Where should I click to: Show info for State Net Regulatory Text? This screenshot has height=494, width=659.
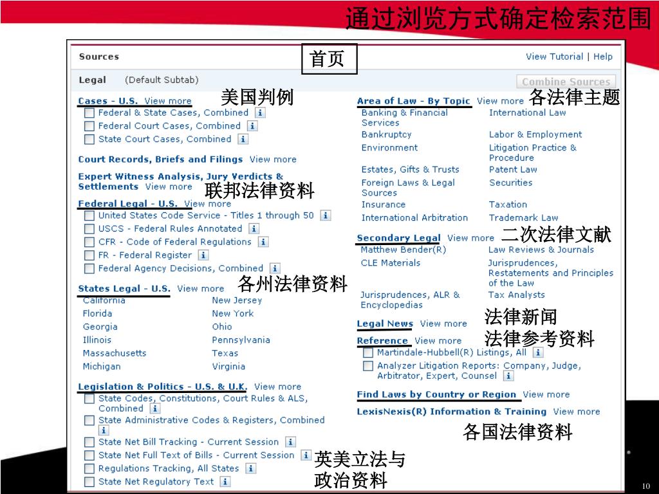pyautogui.click(x=225, y=482)
